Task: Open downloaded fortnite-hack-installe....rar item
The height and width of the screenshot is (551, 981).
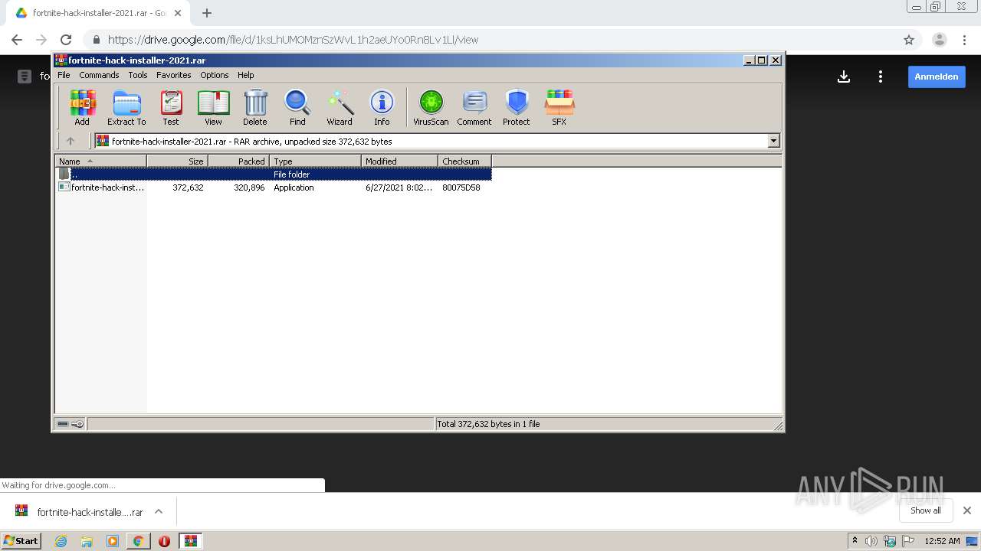Action: click(80, 512)
